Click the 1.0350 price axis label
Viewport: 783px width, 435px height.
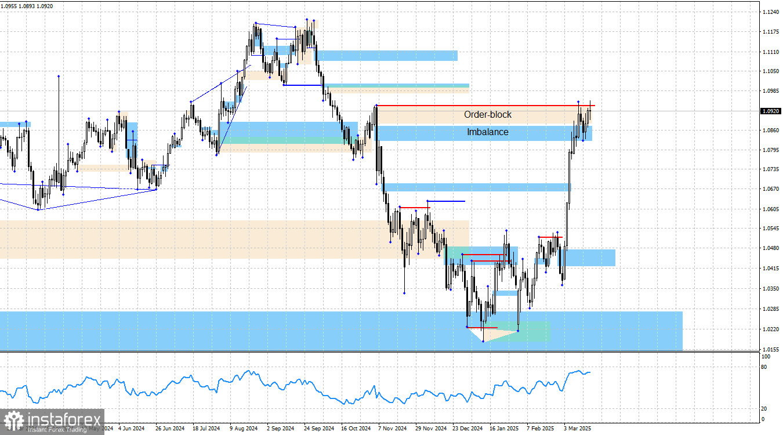tap(770, 289)
